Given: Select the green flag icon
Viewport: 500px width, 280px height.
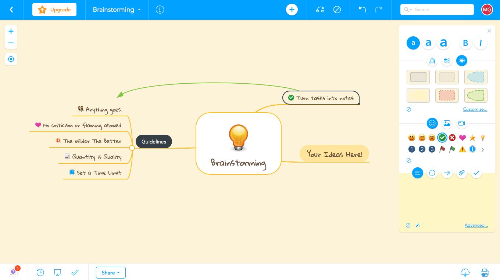Looking at the screenshot, I should [452, 149].
